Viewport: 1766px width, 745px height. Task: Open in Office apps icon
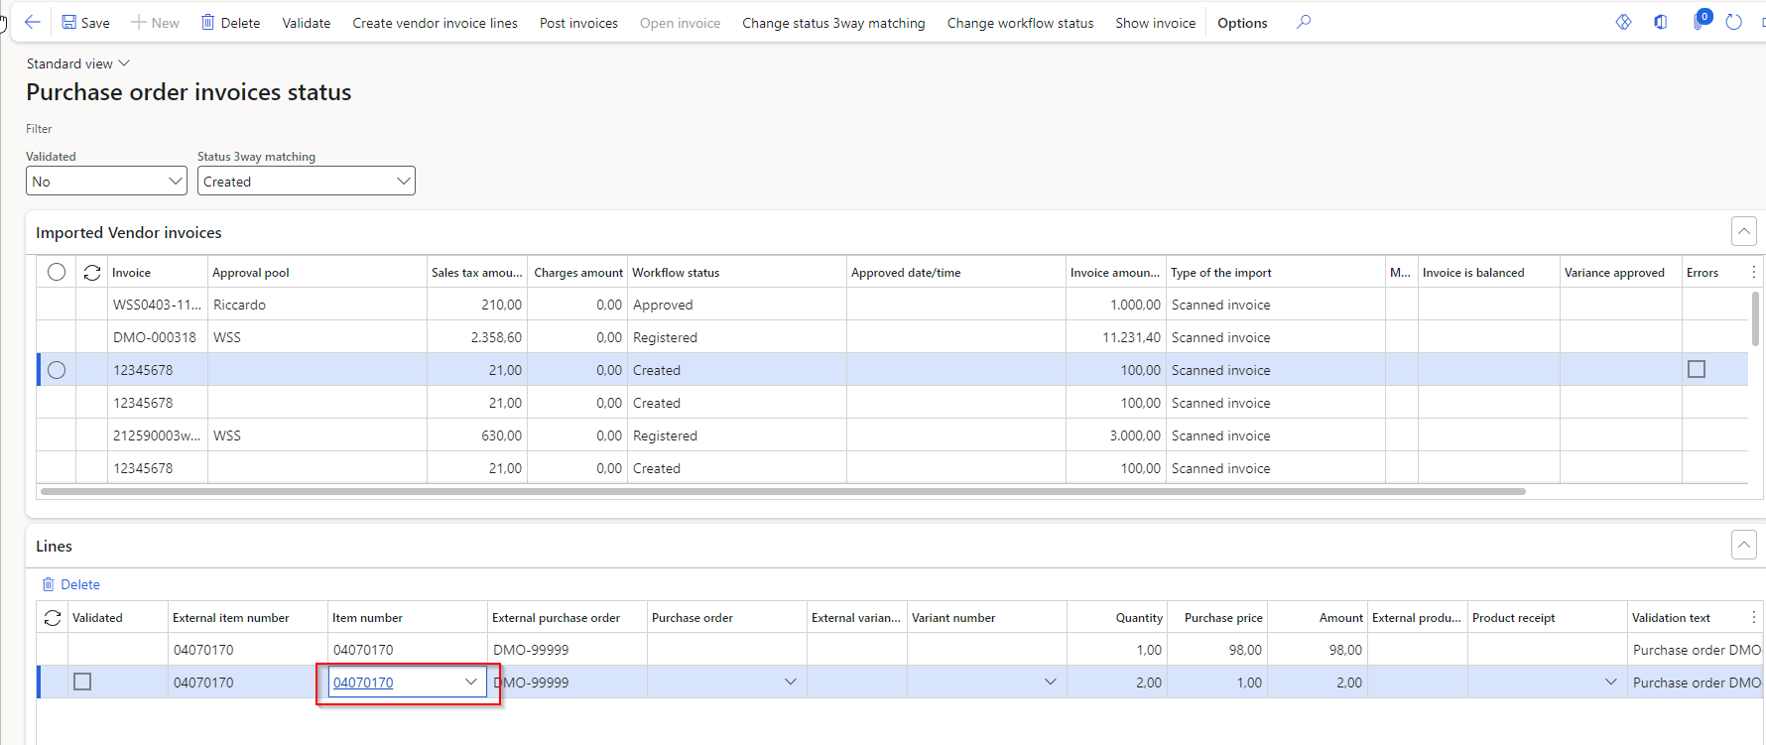coord(1661,22)
